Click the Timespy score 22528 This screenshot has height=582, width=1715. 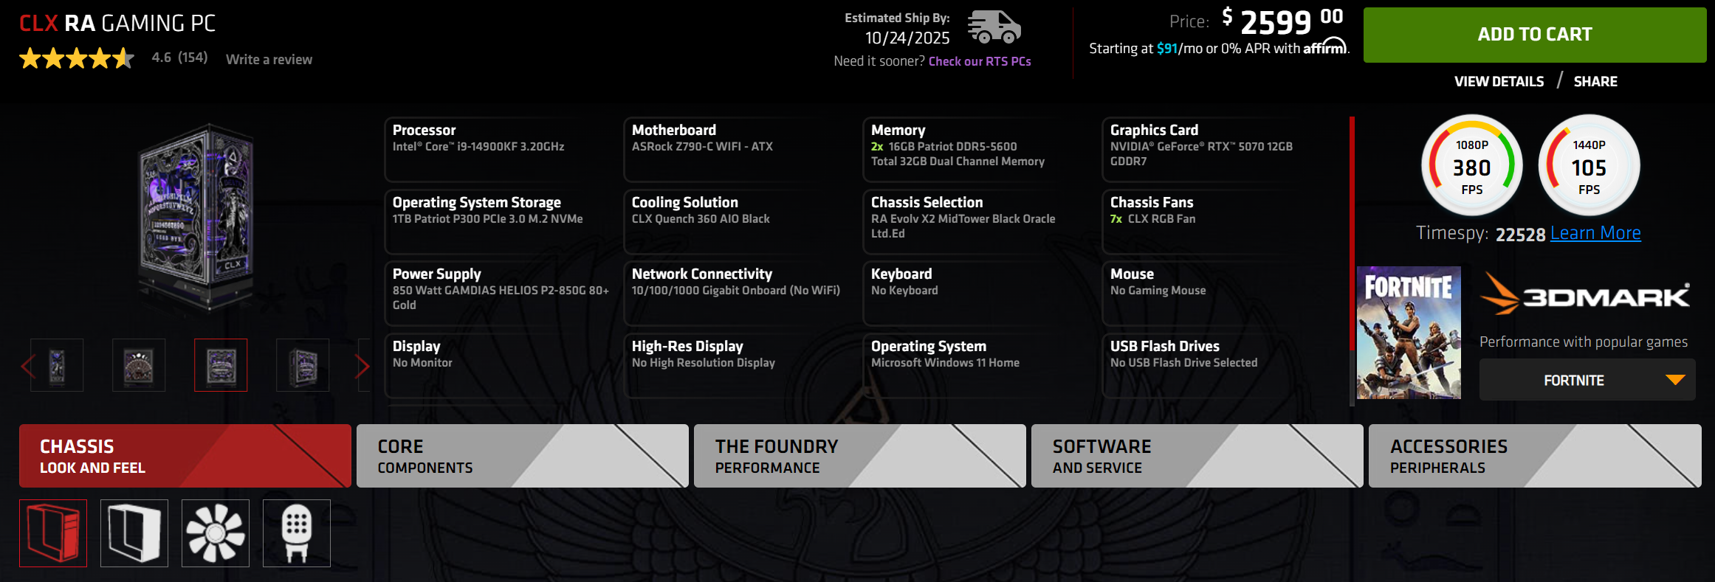(x=1520, y=235)
